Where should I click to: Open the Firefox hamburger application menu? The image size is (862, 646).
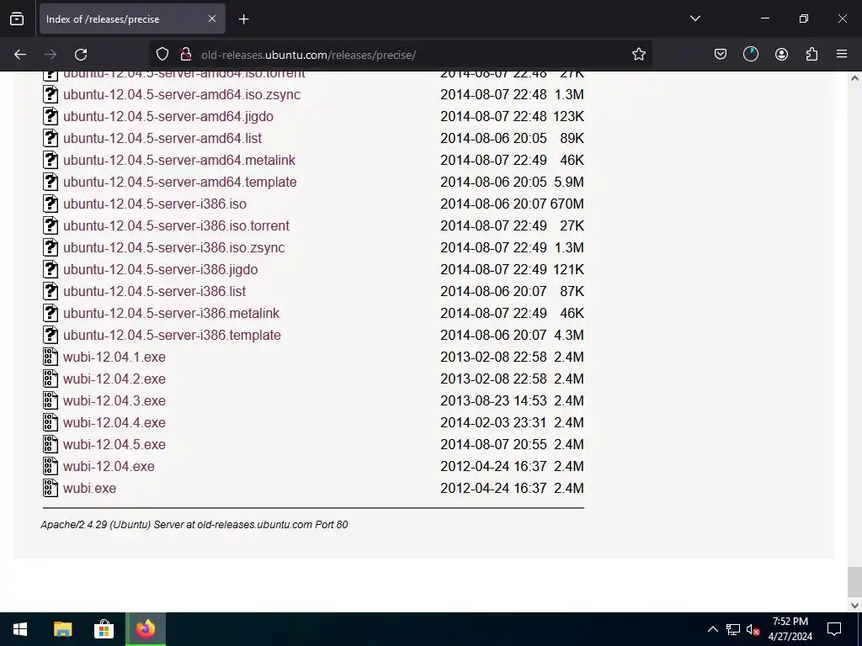(x=842, y=55)
